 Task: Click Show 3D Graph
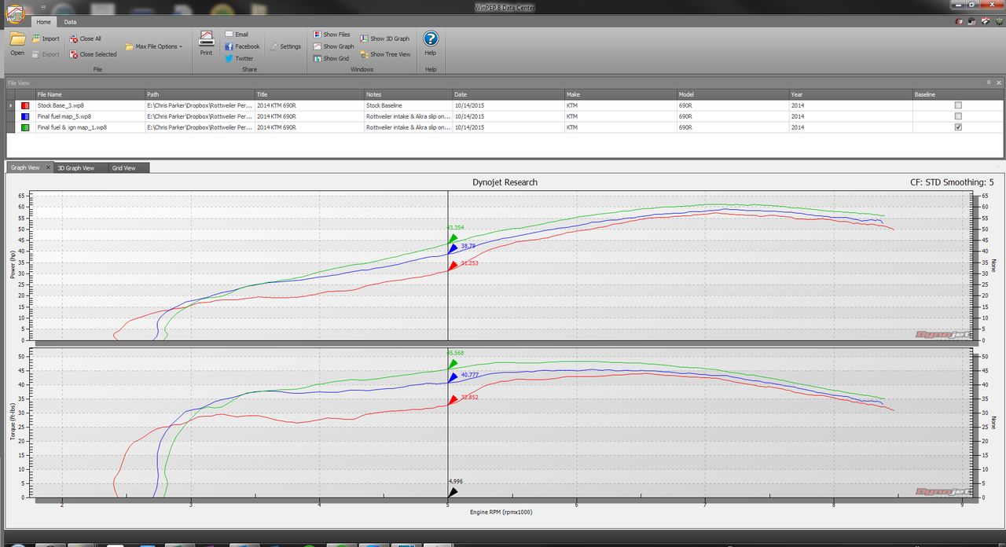click(385, 39)
